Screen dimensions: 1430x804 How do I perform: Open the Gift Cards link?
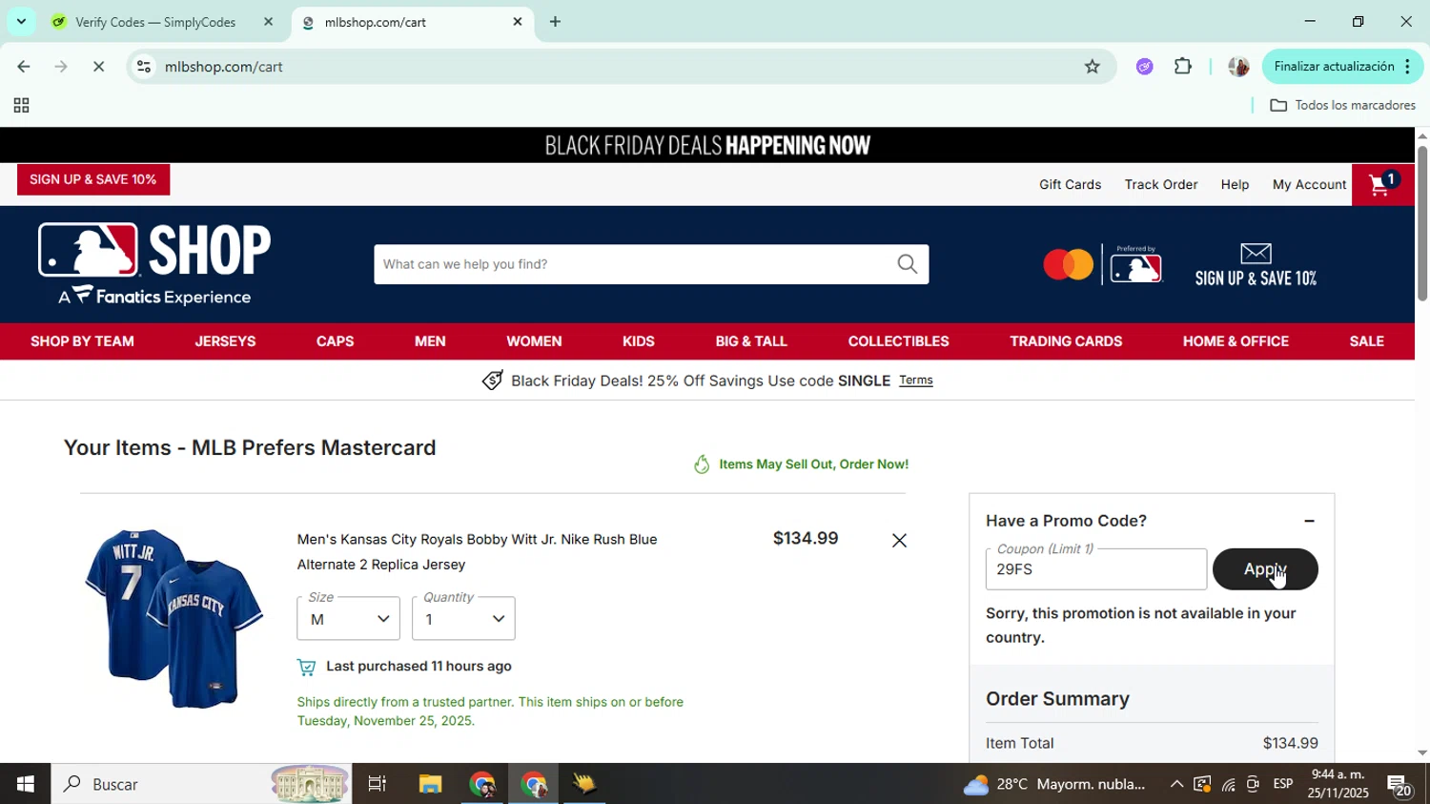pos(1070,185)
